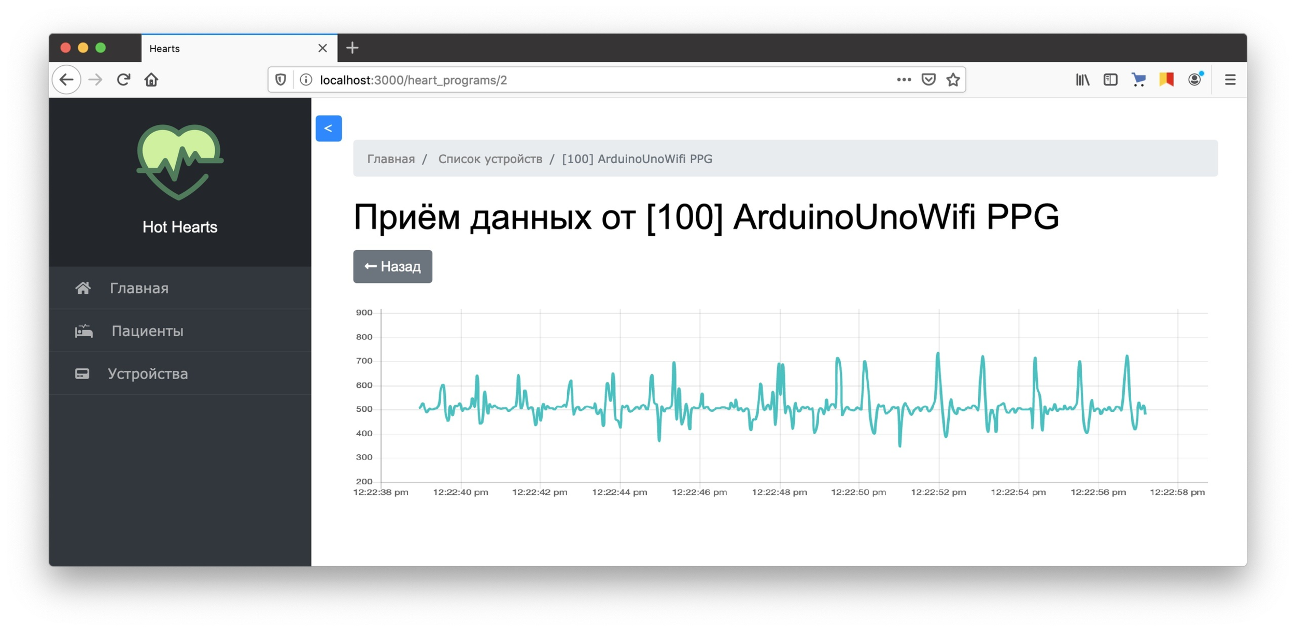
Task: Open page actions three-dots menu
Action: 904,80
